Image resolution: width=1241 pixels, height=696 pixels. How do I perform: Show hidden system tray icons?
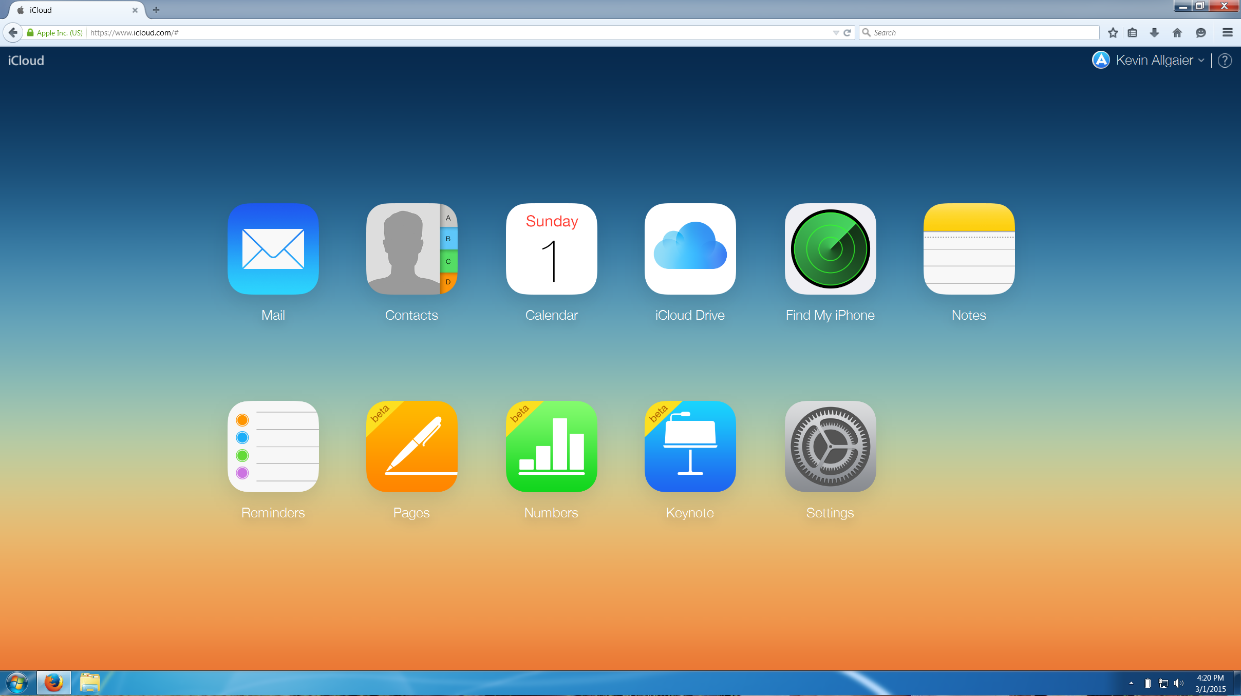[1131, 683]
